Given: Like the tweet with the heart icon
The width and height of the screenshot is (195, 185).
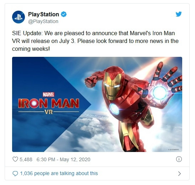Looking at the screenshot, I should pos(15,159).
